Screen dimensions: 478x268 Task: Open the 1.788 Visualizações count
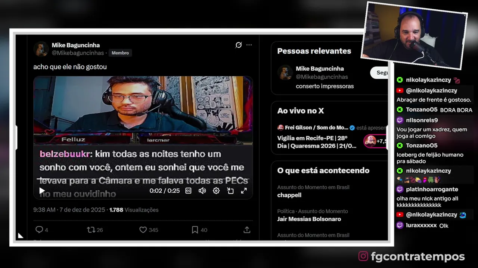pyautogui.click(x=134, y=210)
